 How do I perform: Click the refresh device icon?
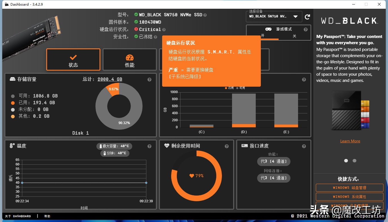pyautogui.click(x=307, y=17)
